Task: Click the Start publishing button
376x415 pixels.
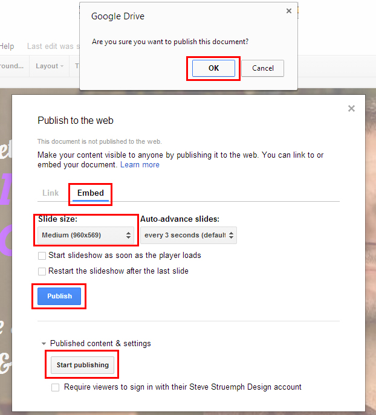Action: [82, 365]
